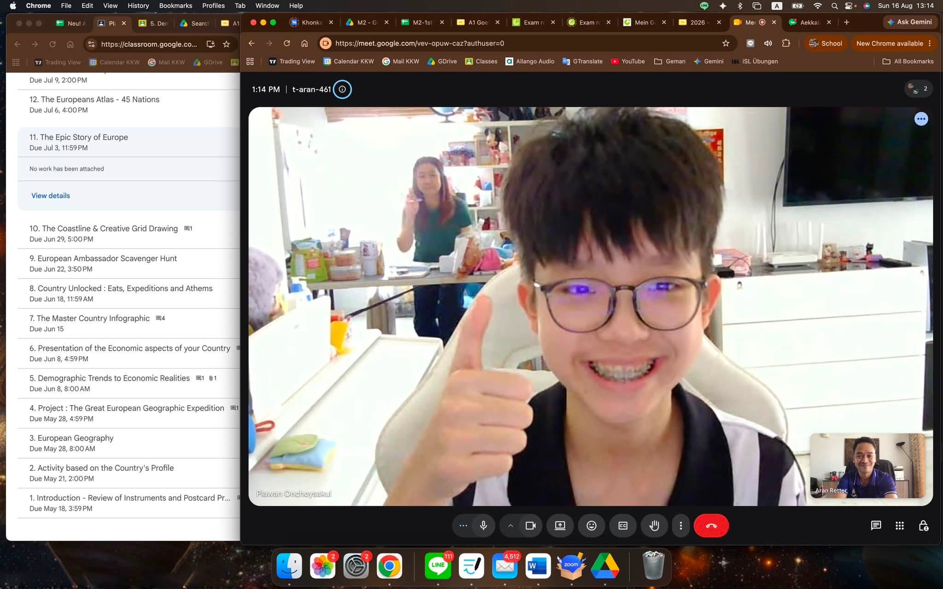Go back in the Meet browser window
Screen dimensions: 943x589
[251, 43]
